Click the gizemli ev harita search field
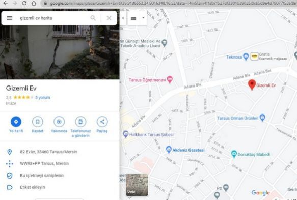Viewport: 297px width, 200px height. click(53, 18)
